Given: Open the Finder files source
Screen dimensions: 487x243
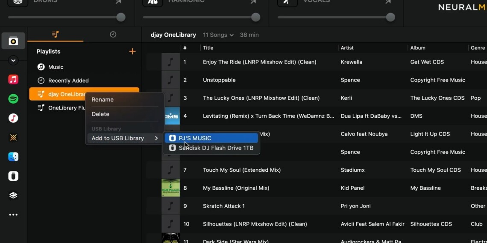Looking at the screenshot, I should pos(13,156).
